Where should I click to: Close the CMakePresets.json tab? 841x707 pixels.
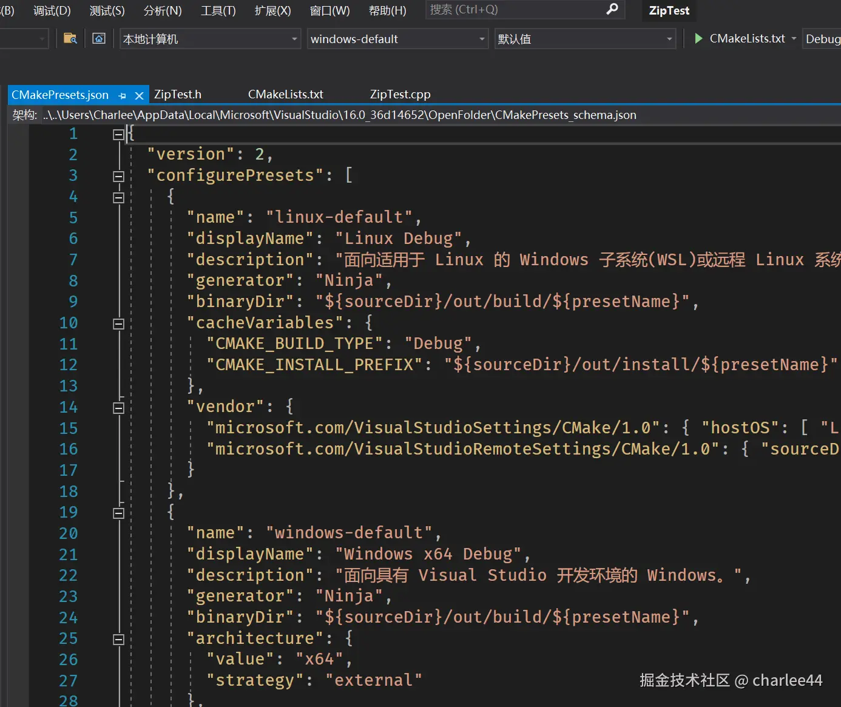click(x=139, y=95)
